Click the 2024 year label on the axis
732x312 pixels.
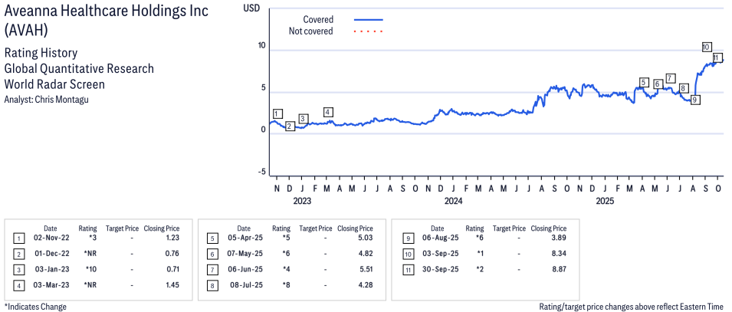(x=453, y=202)
